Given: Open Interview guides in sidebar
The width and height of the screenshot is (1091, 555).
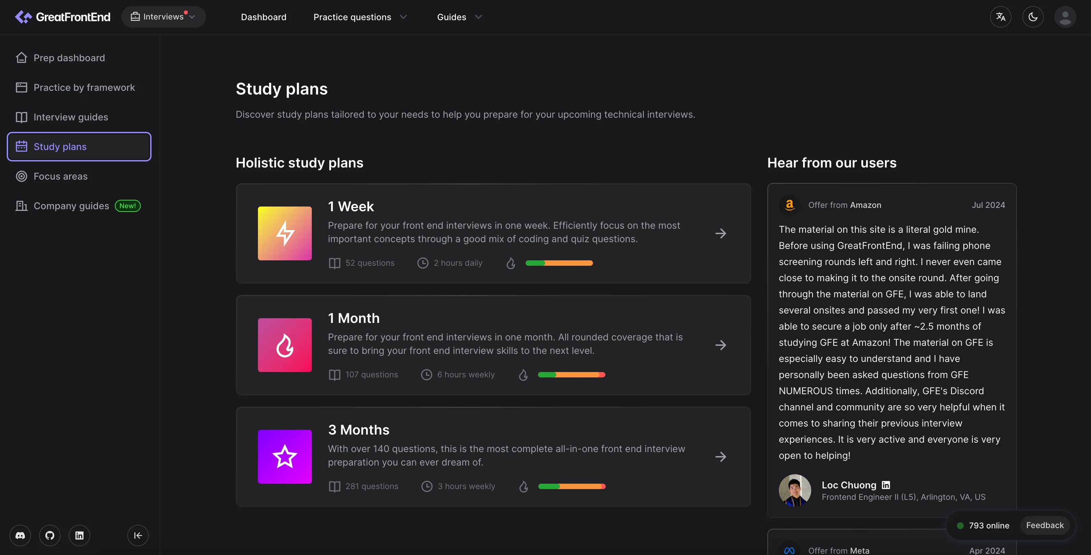Looking at the screenshot, I should pos(79,117).
